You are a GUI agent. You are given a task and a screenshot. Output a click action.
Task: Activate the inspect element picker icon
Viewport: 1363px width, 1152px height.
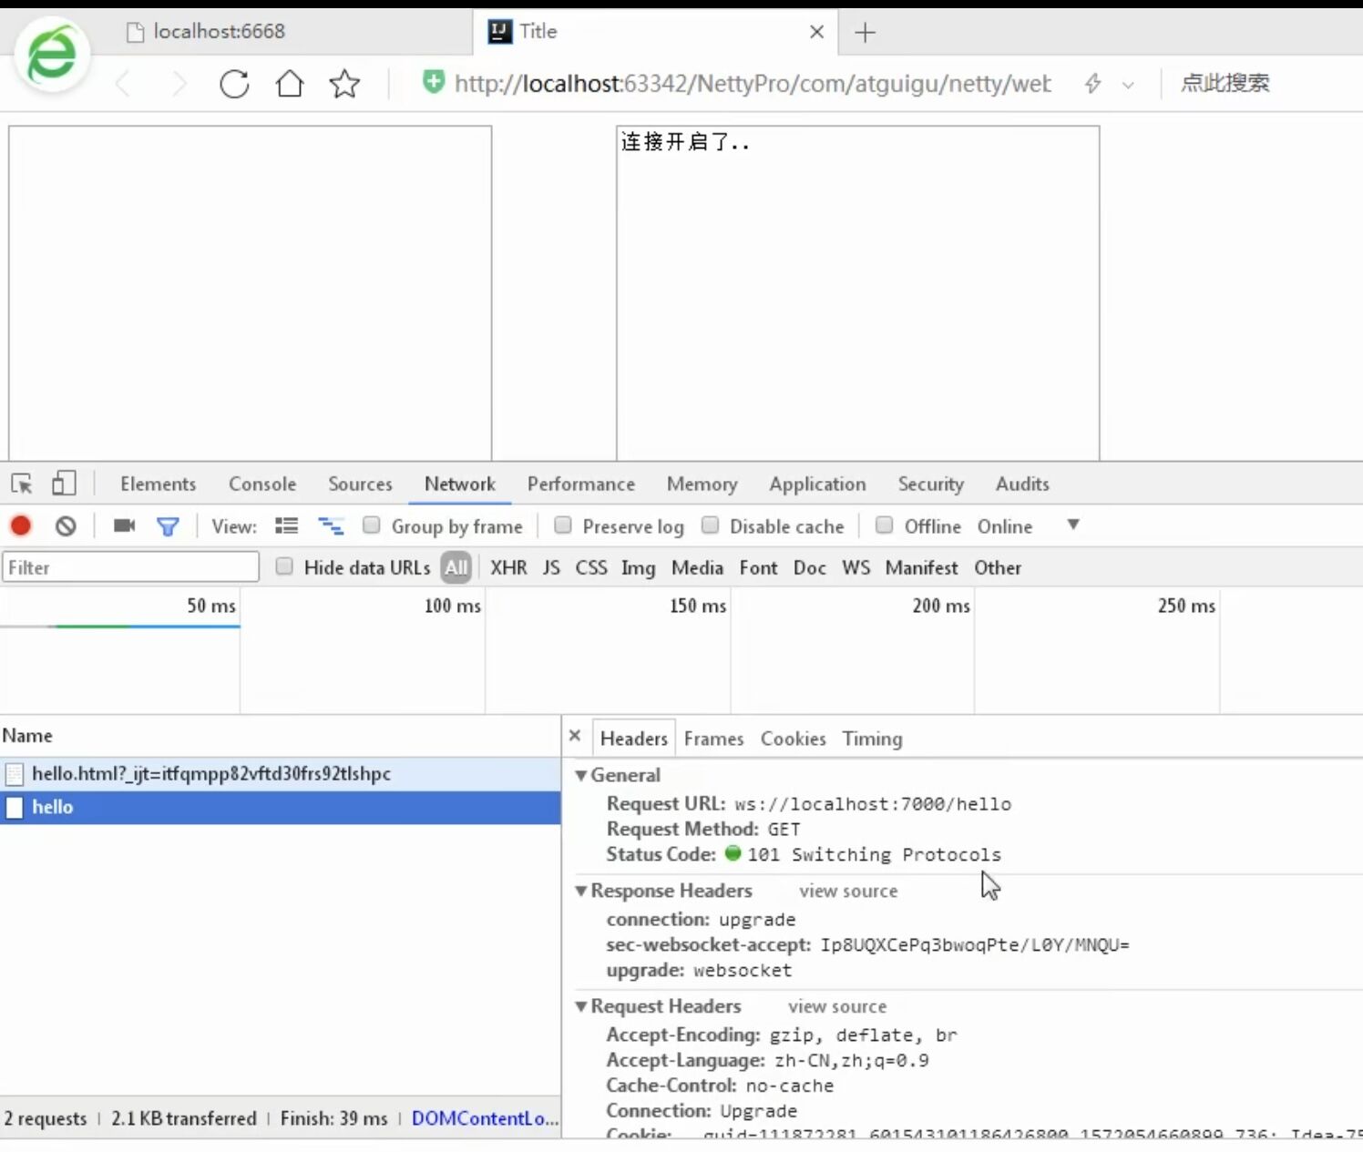coord(22,484)
